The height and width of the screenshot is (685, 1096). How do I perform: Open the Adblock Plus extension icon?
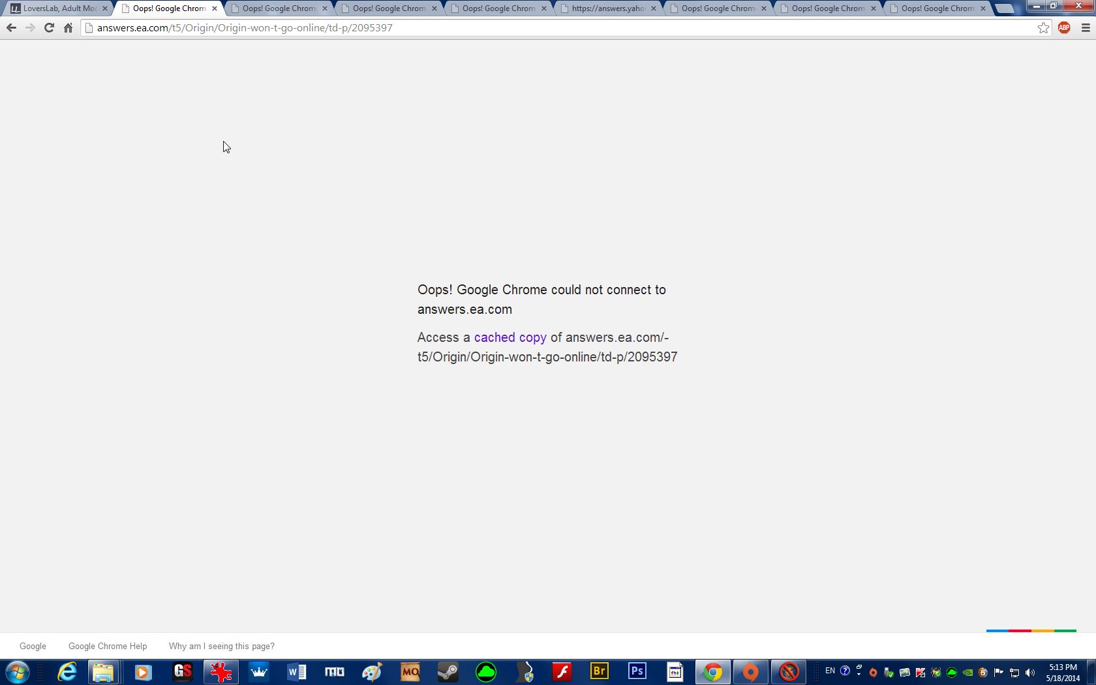click(x=1064, y=28)
